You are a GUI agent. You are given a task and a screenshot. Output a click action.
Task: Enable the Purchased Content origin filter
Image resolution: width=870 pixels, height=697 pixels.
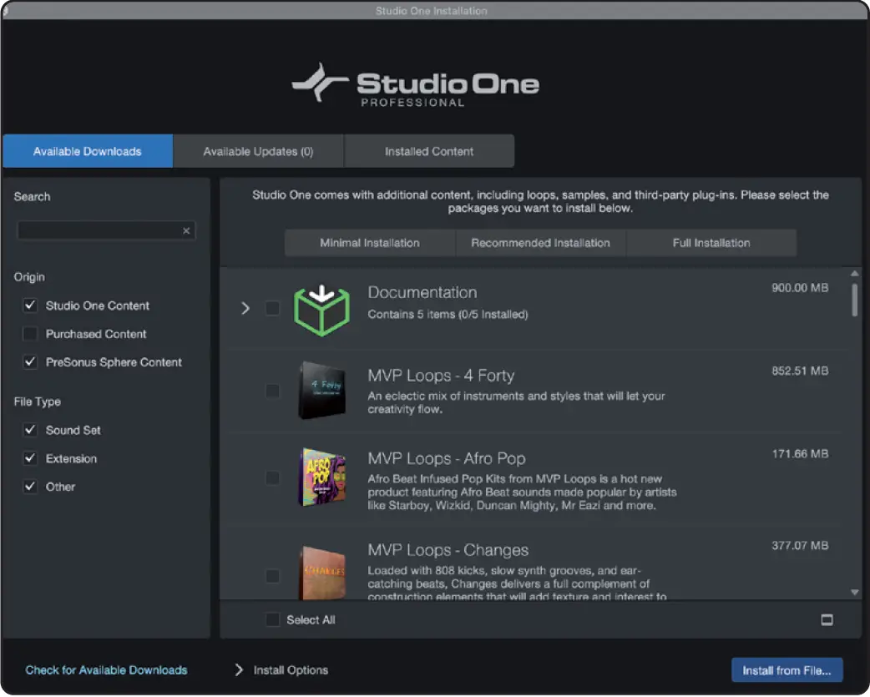[29, 333]
